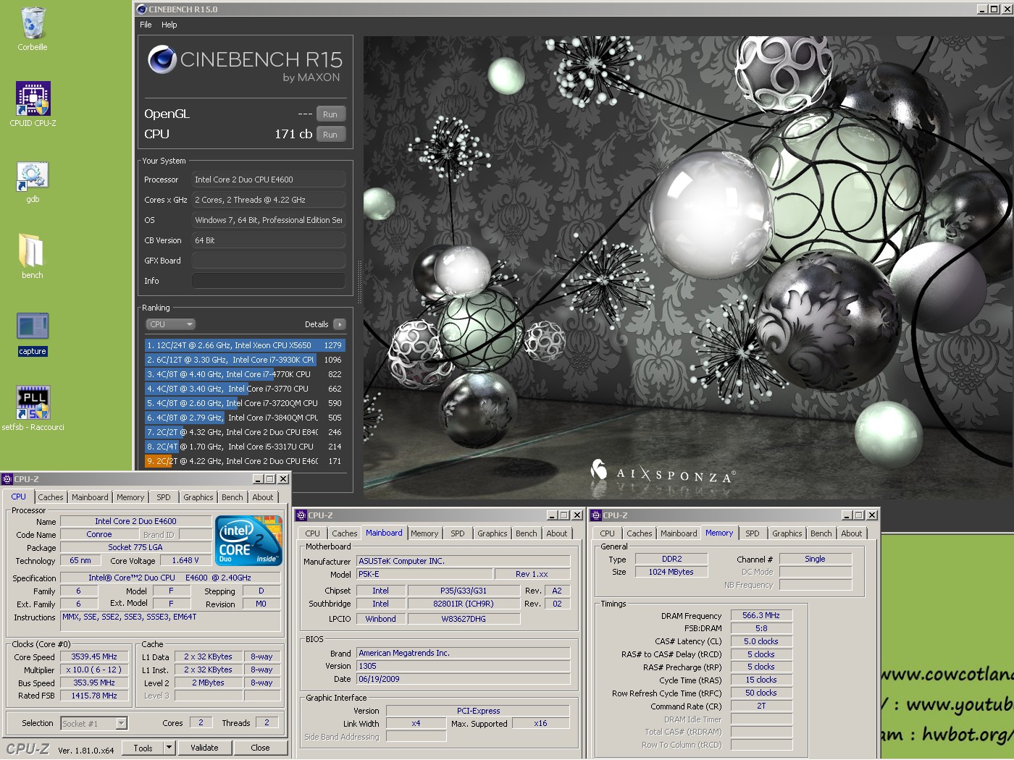Select ranking entry Core i7-4770K 822
The width and height of the screenshot is (1014, 760).
[x=245, y=374]
